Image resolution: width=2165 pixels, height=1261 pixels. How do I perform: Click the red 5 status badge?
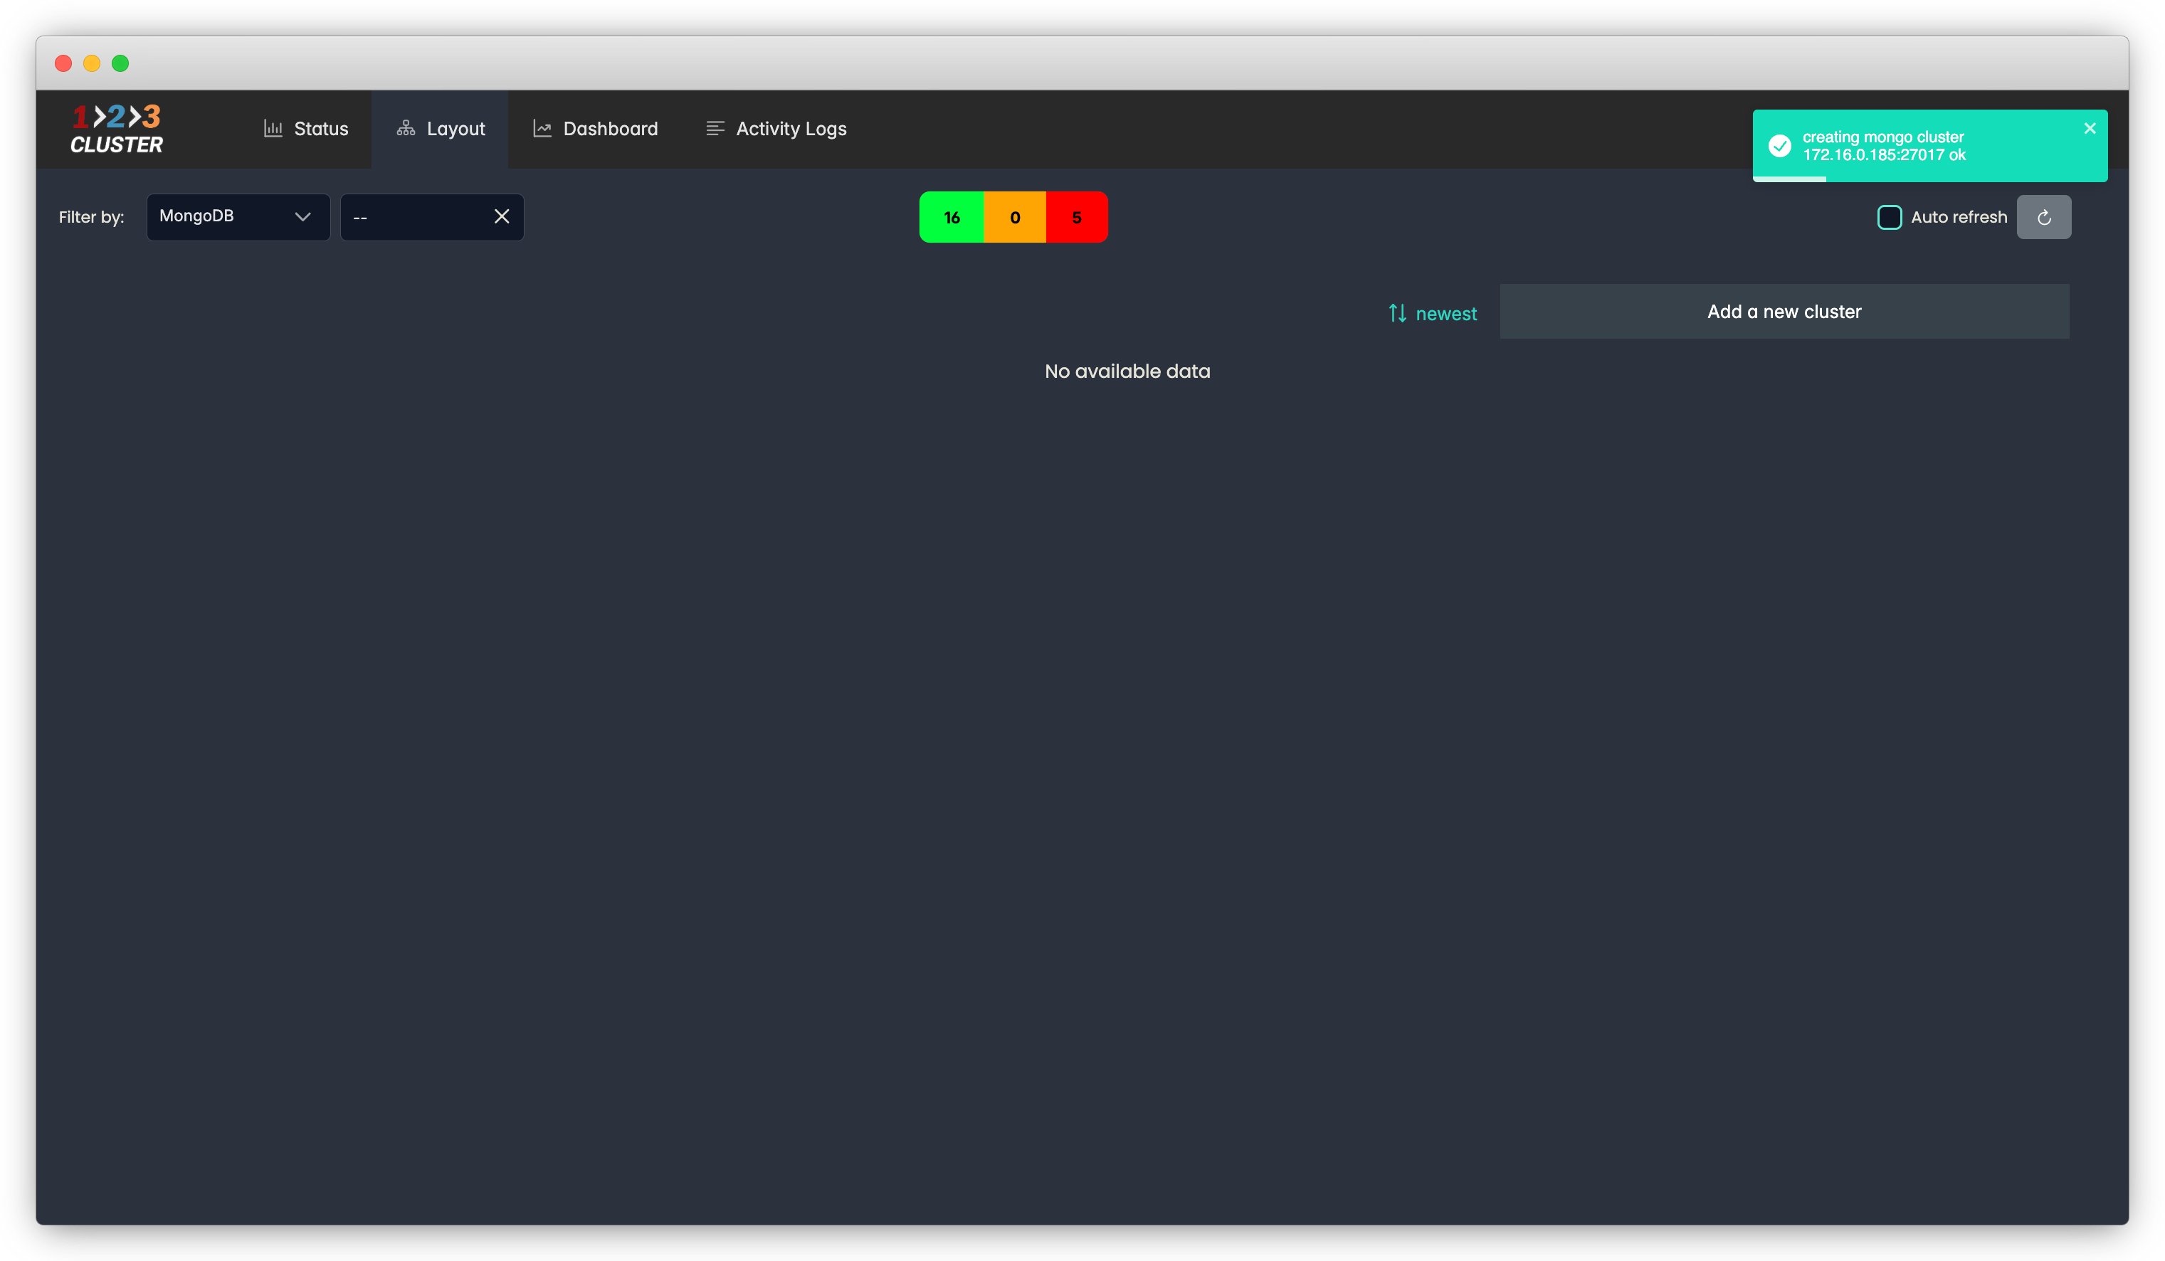click(x=1077, y=217)
